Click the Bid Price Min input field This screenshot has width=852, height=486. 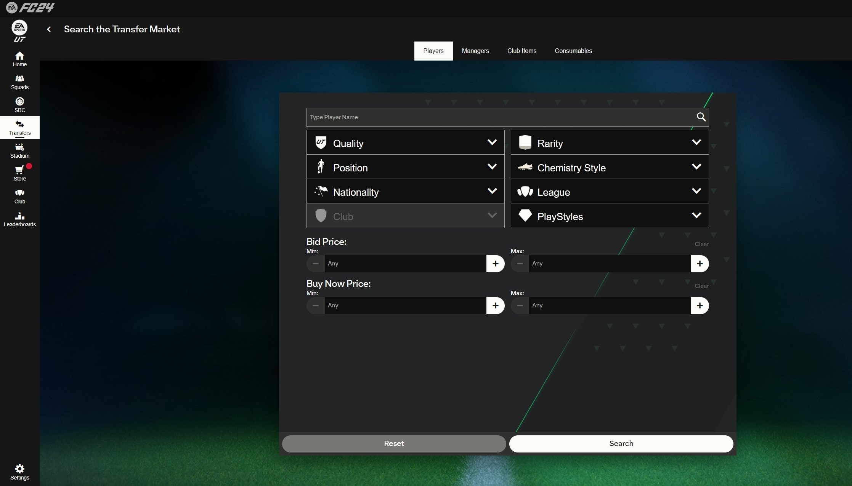click(405, 264)
